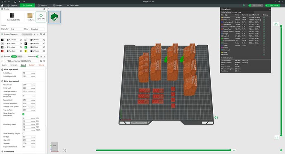Enable Slow down by height checkbox
The width and height of the screenshot is (285, 154).
coord(23,133)
